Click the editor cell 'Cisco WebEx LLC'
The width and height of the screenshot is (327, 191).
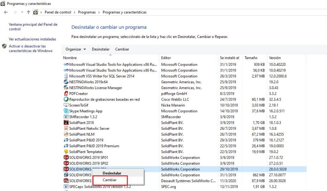175,99
